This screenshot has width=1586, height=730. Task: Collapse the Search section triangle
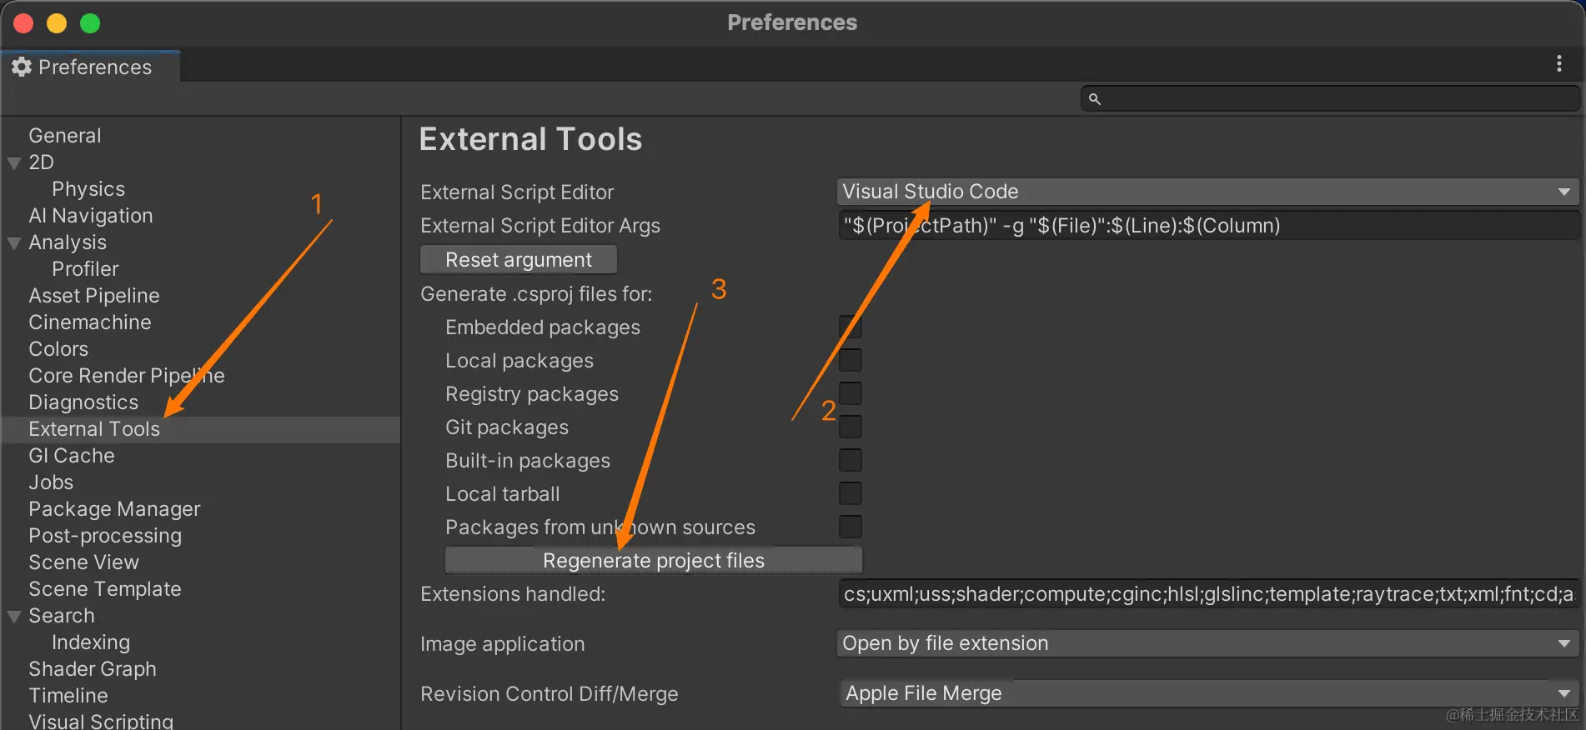coord(14,616)
